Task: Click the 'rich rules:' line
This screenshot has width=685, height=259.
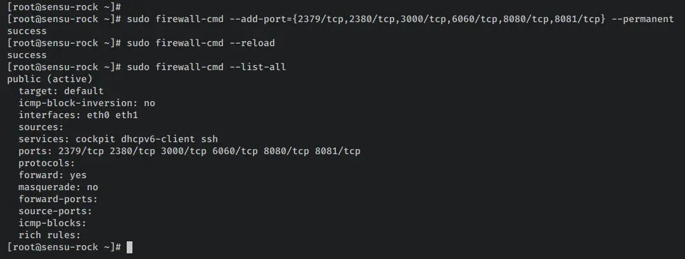Action: pyautogui.click(x=50, y=235)
